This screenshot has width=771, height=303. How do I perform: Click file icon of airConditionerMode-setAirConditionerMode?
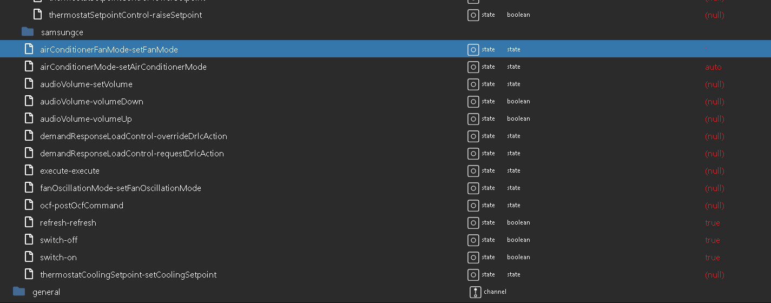click(x=29, y=67)
